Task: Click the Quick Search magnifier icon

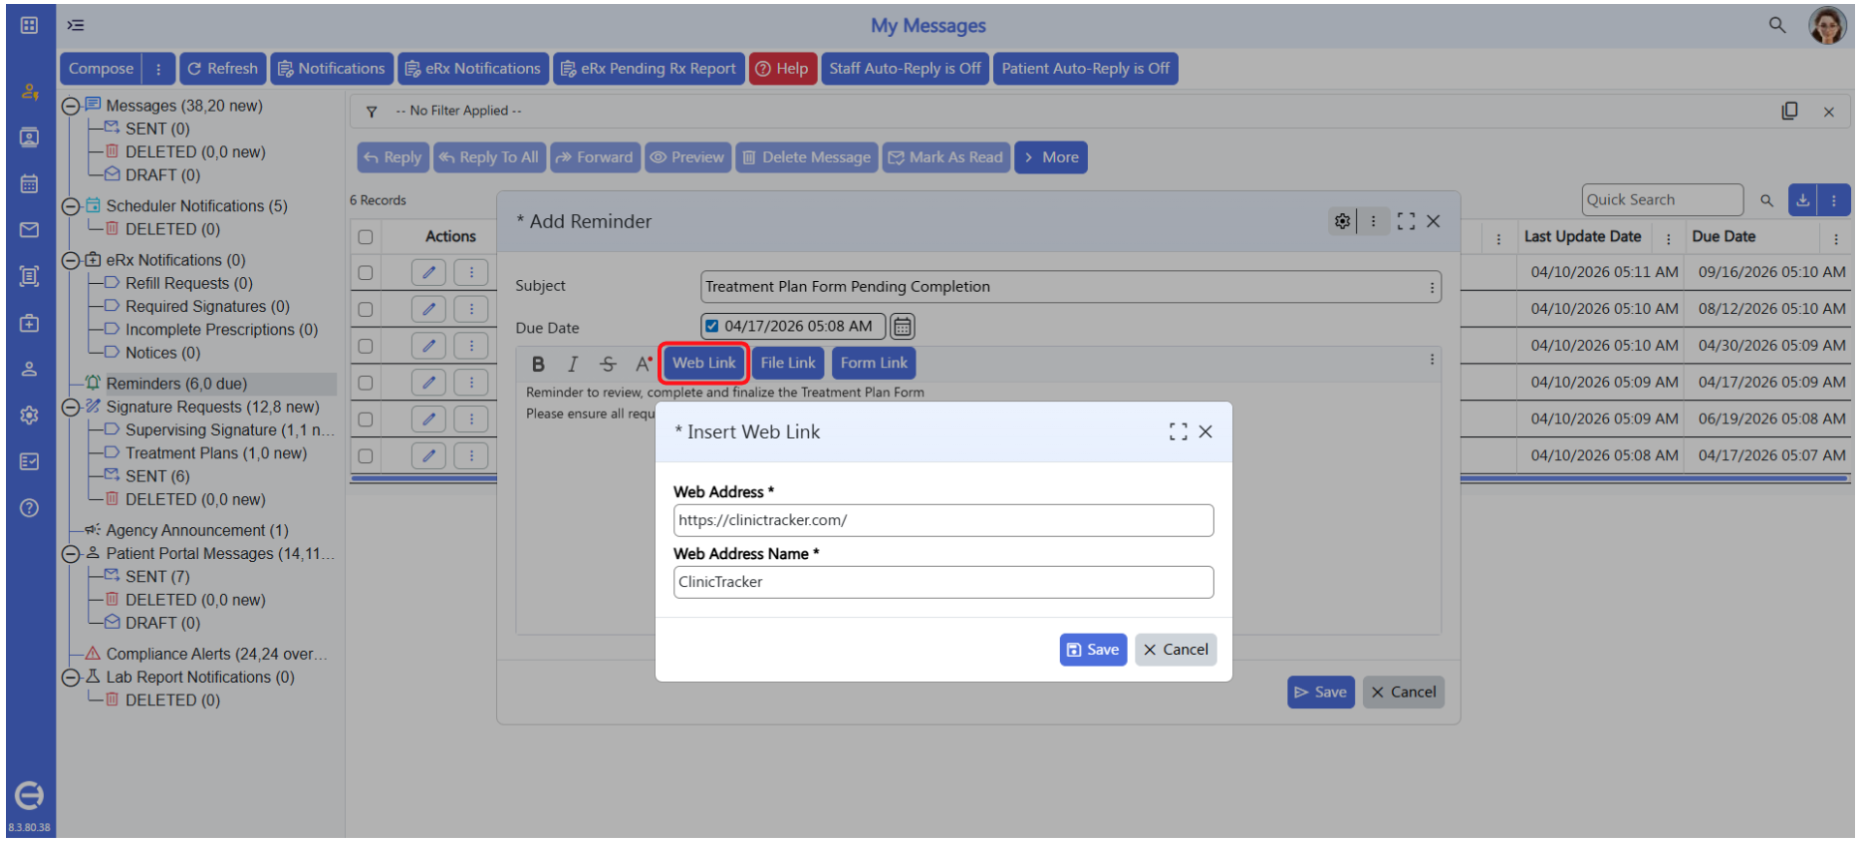Action: (1766, 200)
